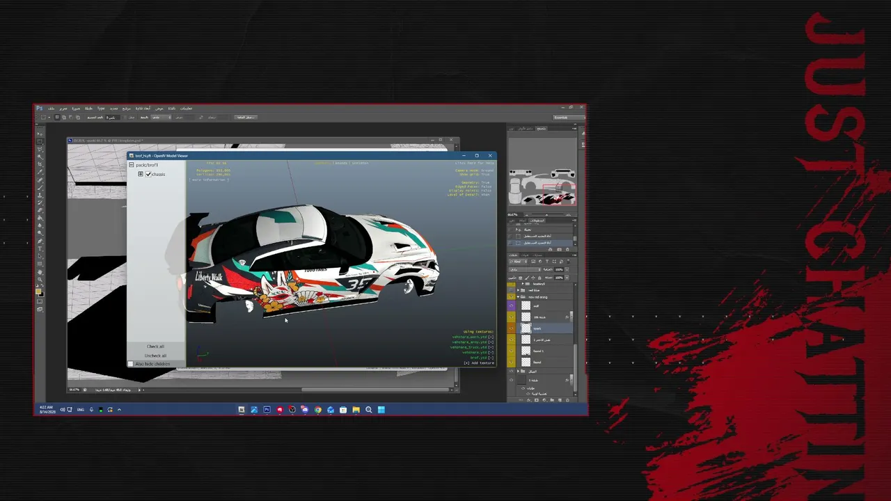
Task: Collapse the pack/brof1 tree node
Action: coord(131,165)
